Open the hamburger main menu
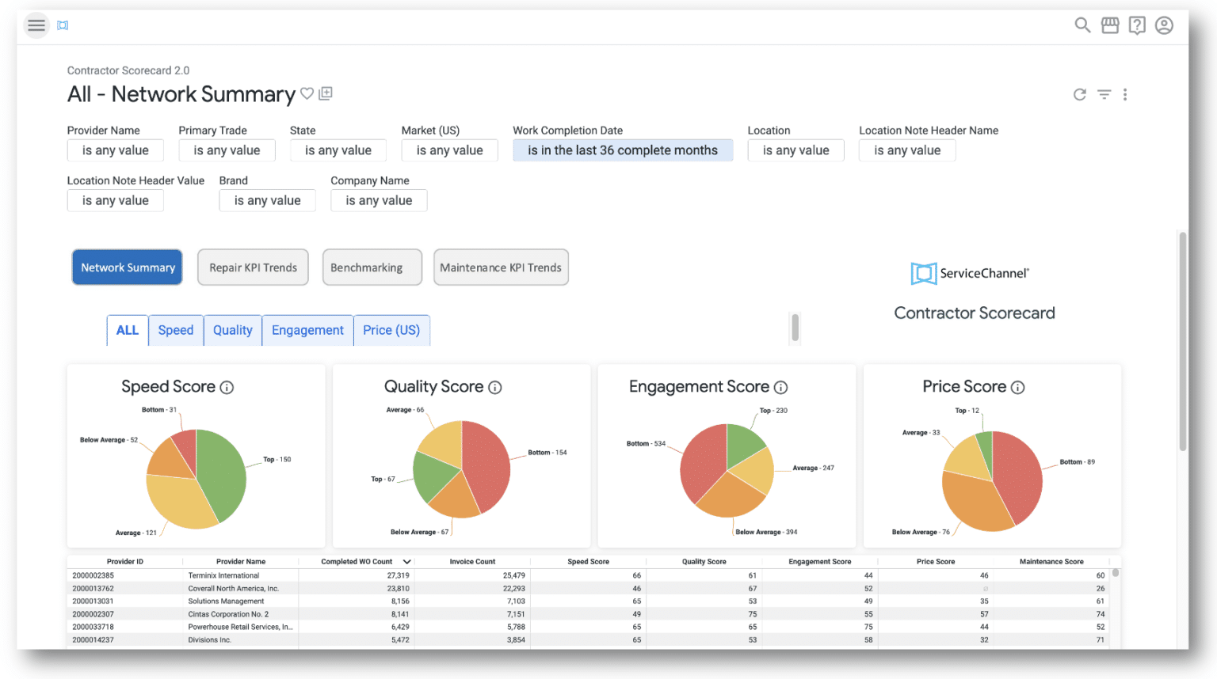1217x679 pixels. [x=36, y=25]
